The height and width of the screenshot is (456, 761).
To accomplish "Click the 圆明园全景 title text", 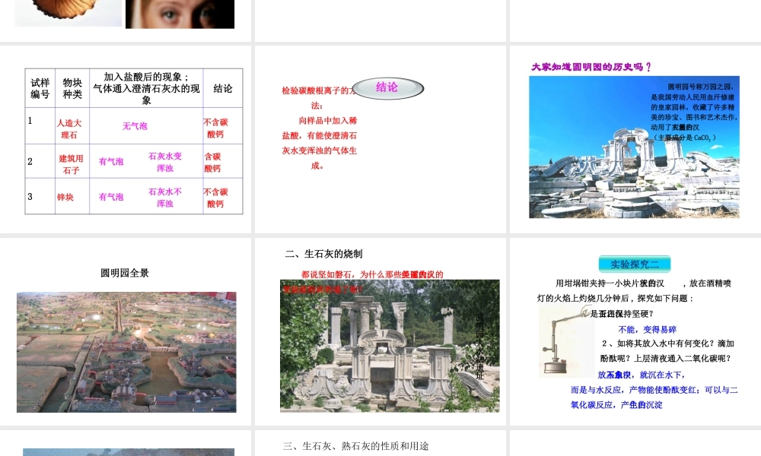I will [x=125, y=273].
